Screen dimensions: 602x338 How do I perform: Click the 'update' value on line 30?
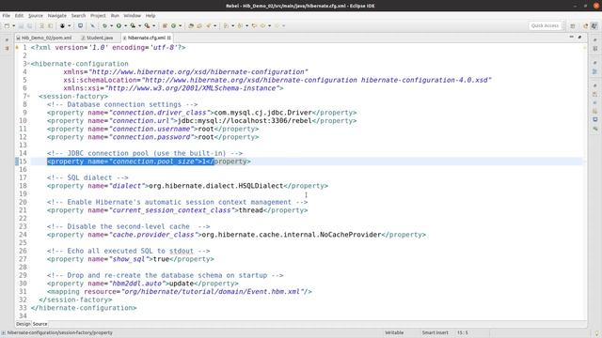click(182, 284)
